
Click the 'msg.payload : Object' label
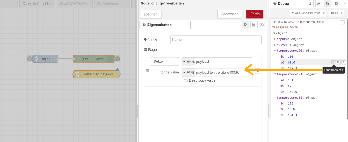pyautogui.click(x=285, y=27)
